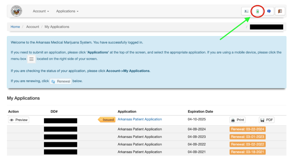Open the ID card icon button

pyautogui.click(x=246, y=11)
